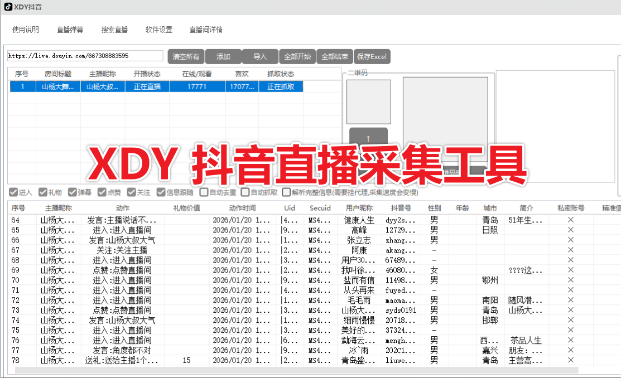Disable the 礼物 gifts checkbox
Screen dimensions: 621x378
click(44, 192)
